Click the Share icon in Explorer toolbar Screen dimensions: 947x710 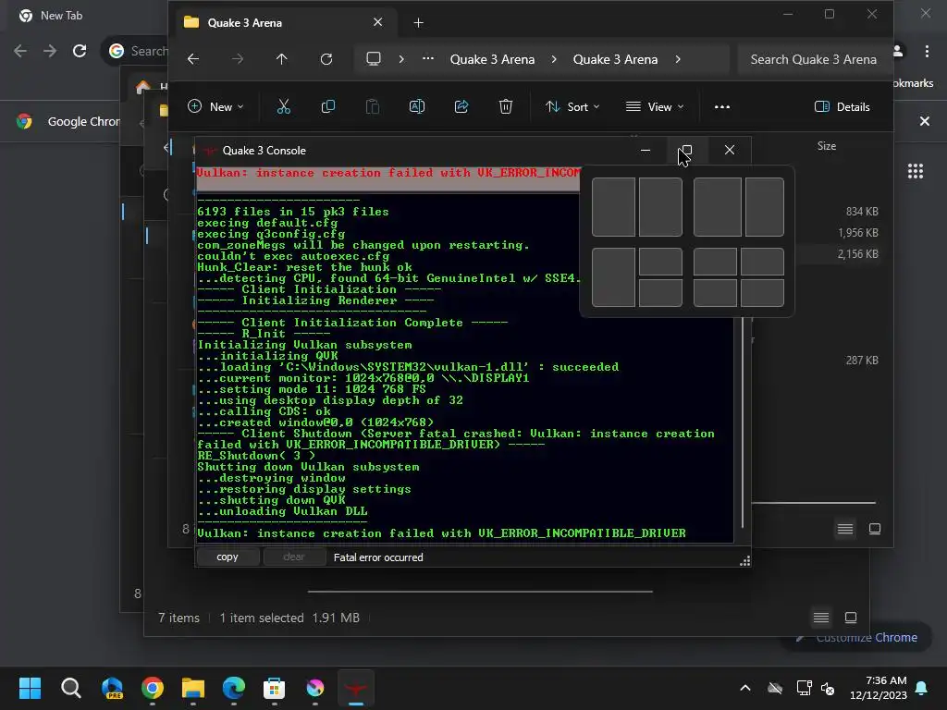pos(461,107)
